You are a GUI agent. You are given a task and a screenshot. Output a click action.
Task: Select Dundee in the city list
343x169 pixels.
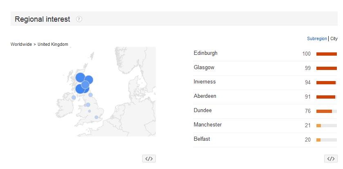click(202, 110)
